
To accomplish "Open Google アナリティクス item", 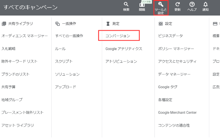I will [x=124, y=49].
